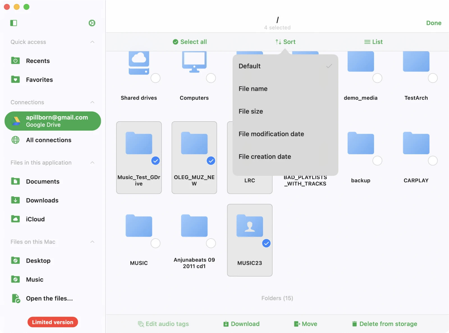The width and height of the screenshot is (449, 333).
Task: Choose File modification date sorting
Action: click(x=271, y=134)
